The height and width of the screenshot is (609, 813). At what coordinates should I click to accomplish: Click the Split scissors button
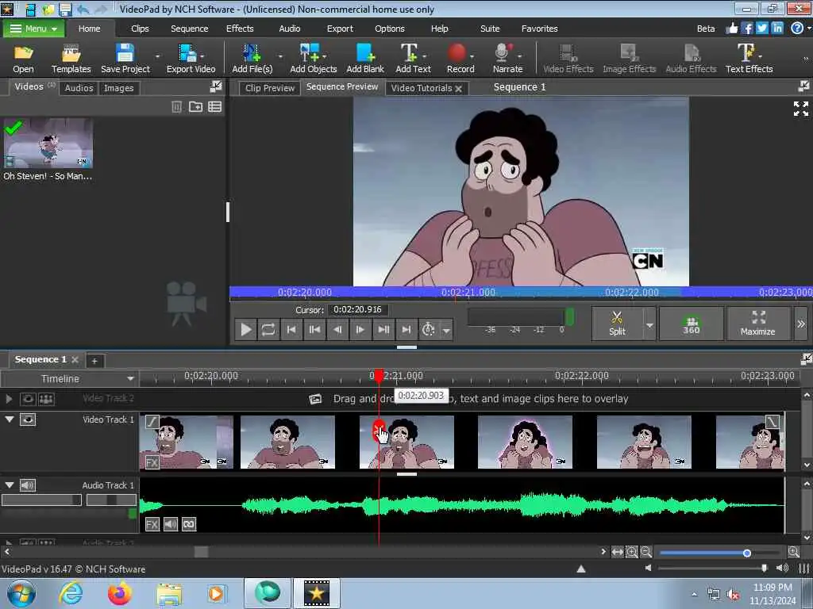coord(617,324)
